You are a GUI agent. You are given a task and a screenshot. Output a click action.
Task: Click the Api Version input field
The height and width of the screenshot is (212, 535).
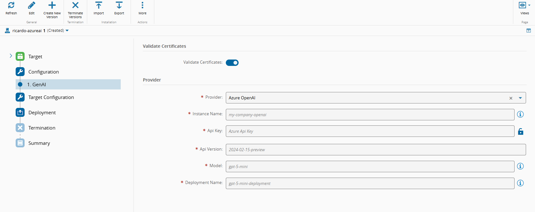(376, 150)
